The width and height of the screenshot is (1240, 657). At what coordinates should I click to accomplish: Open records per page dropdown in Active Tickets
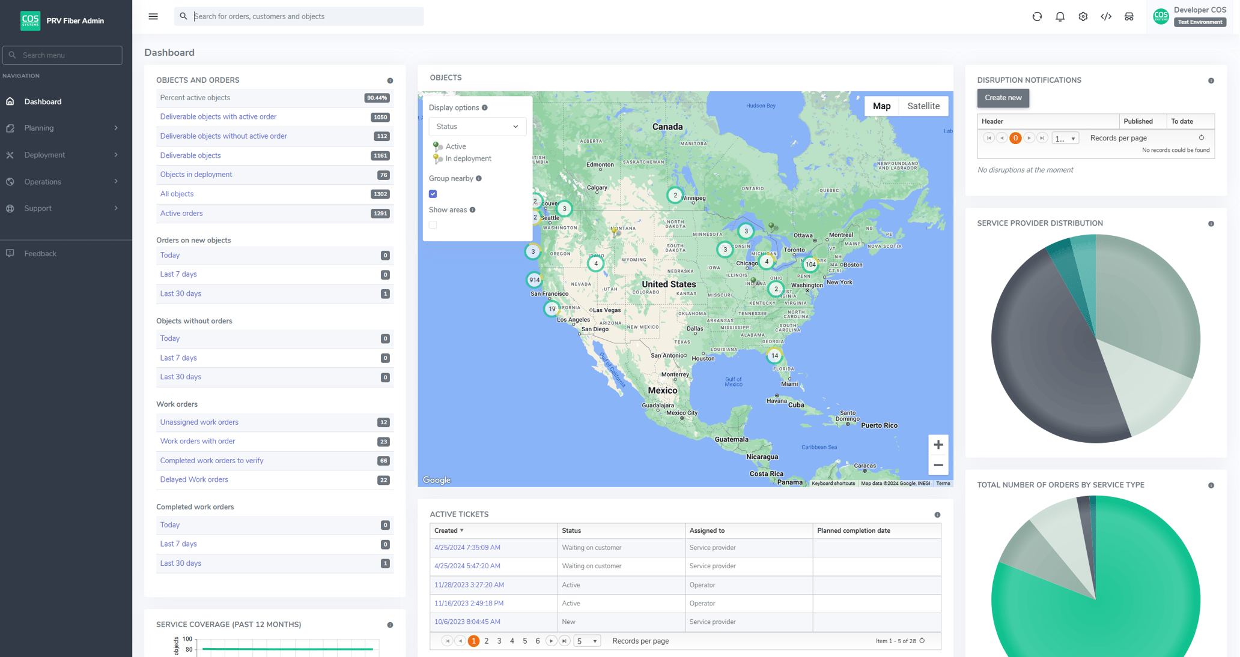[588, 640]
